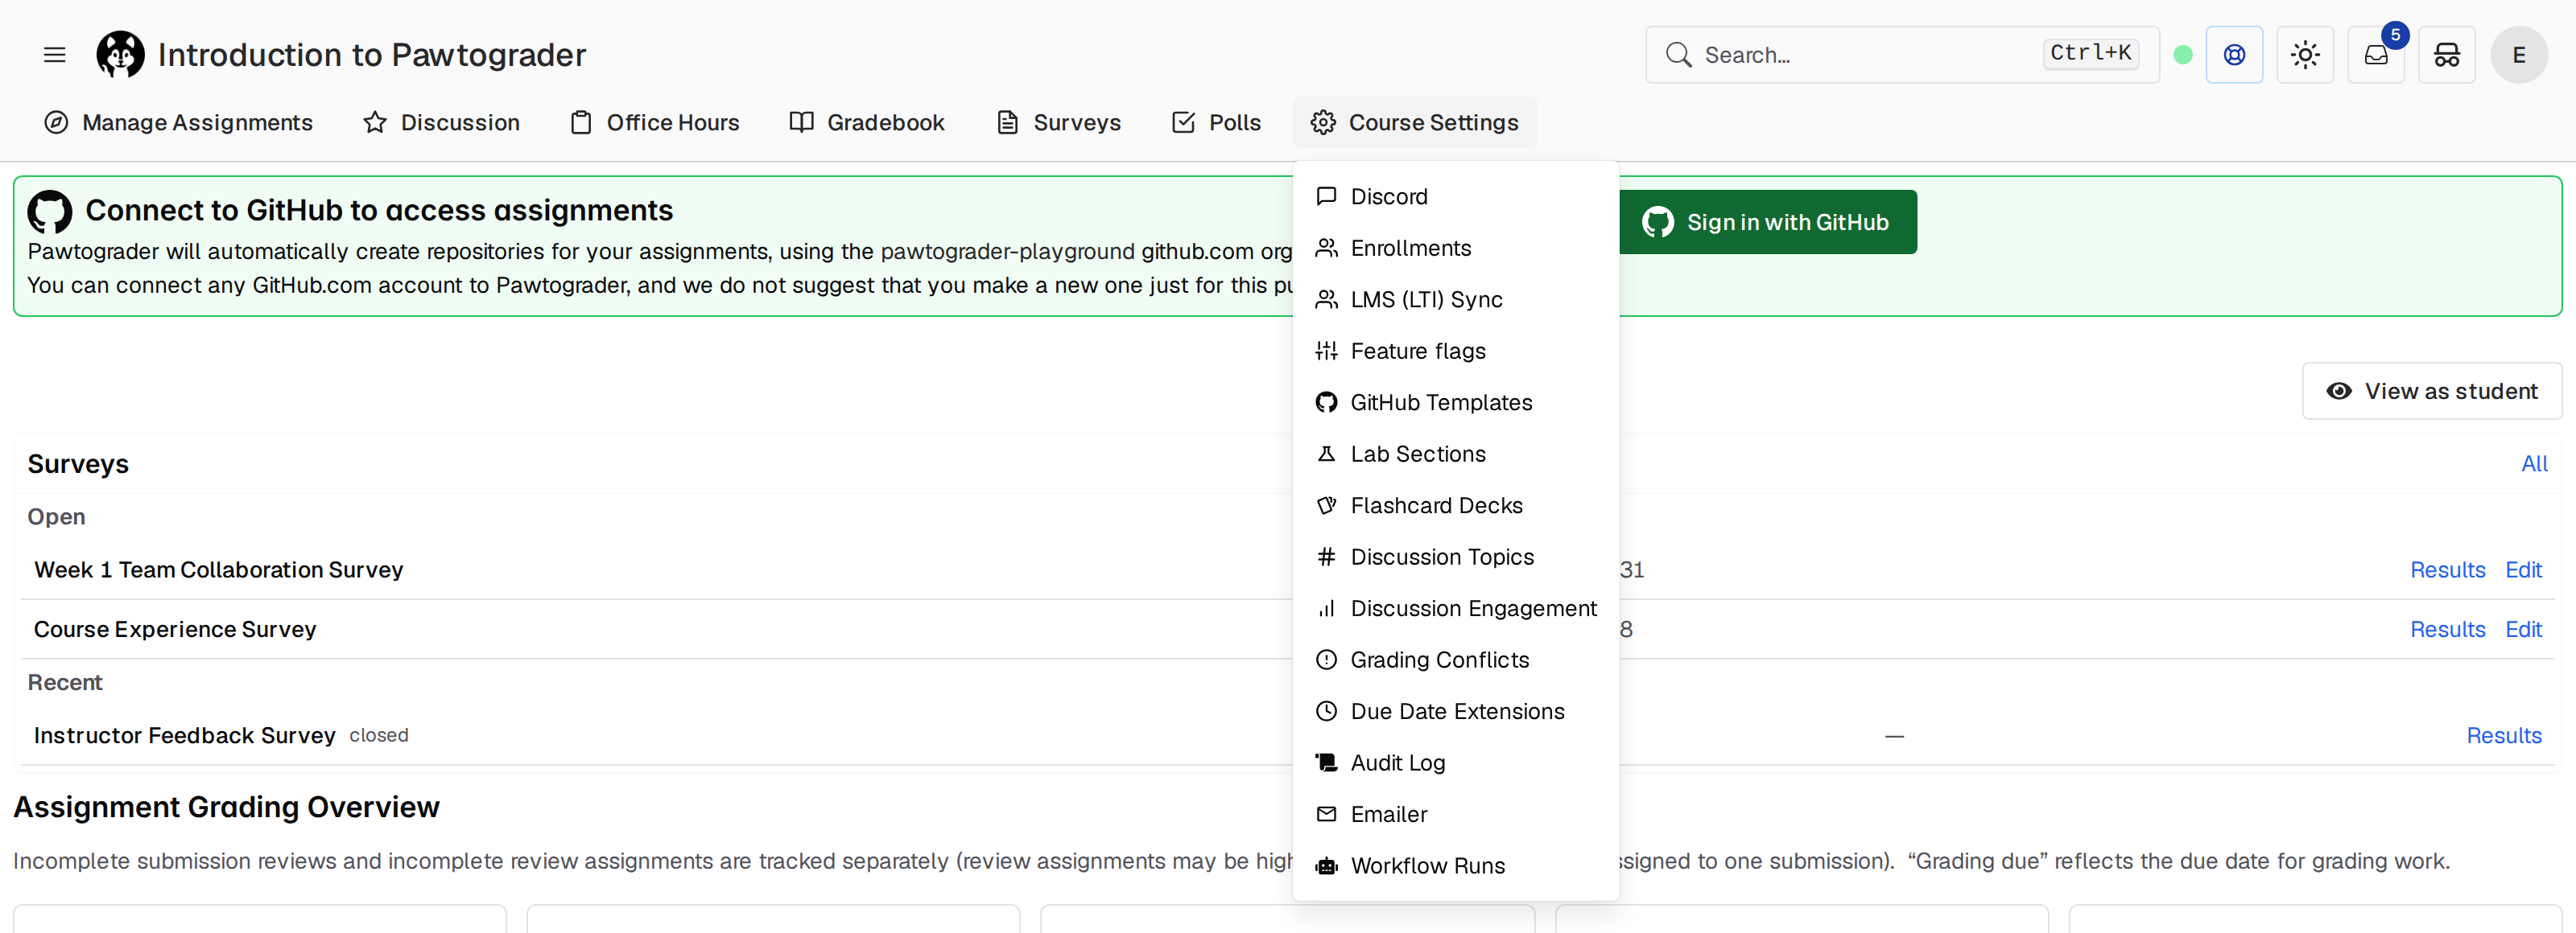Switch to Gradebook tab

pos(867,123)
